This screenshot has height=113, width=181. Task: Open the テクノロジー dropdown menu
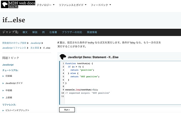[45, 5]
